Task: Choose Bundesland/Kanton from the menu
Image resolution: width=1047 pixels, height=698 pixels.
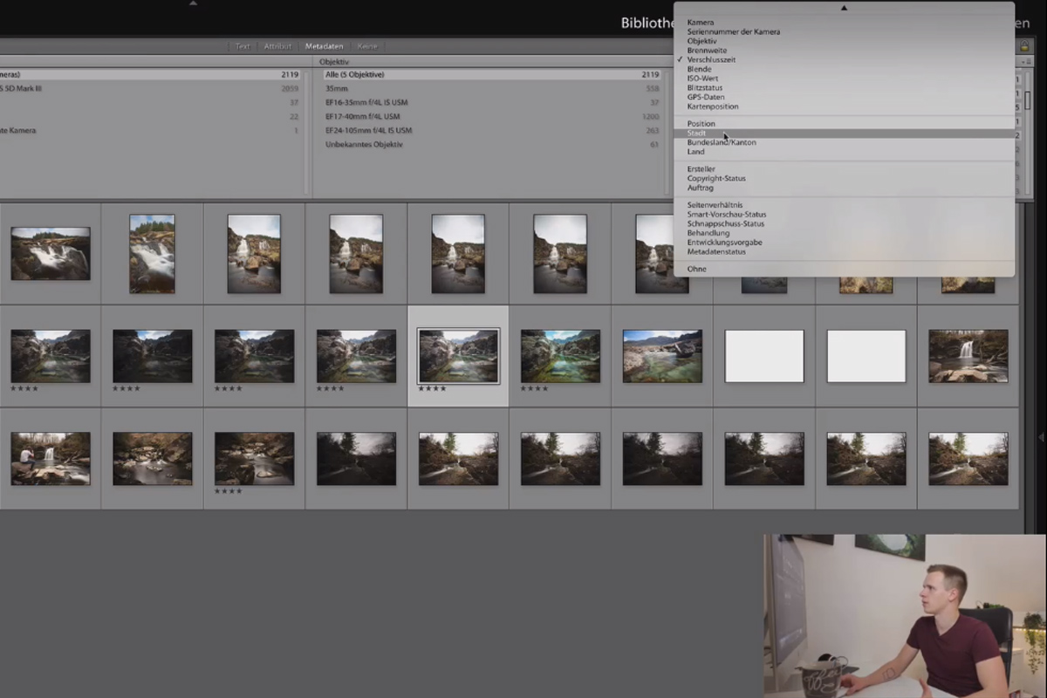Action: 844,142
